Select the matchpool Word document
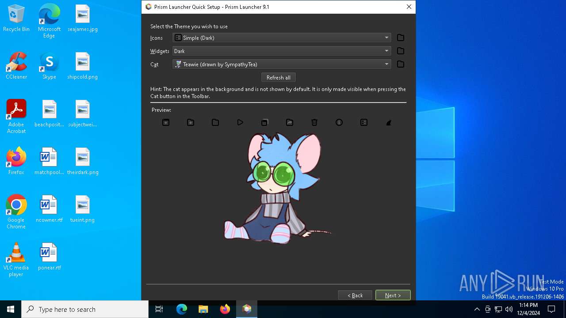Image resolution: width=566 pixels, height=318 pixels. [49, 162]
